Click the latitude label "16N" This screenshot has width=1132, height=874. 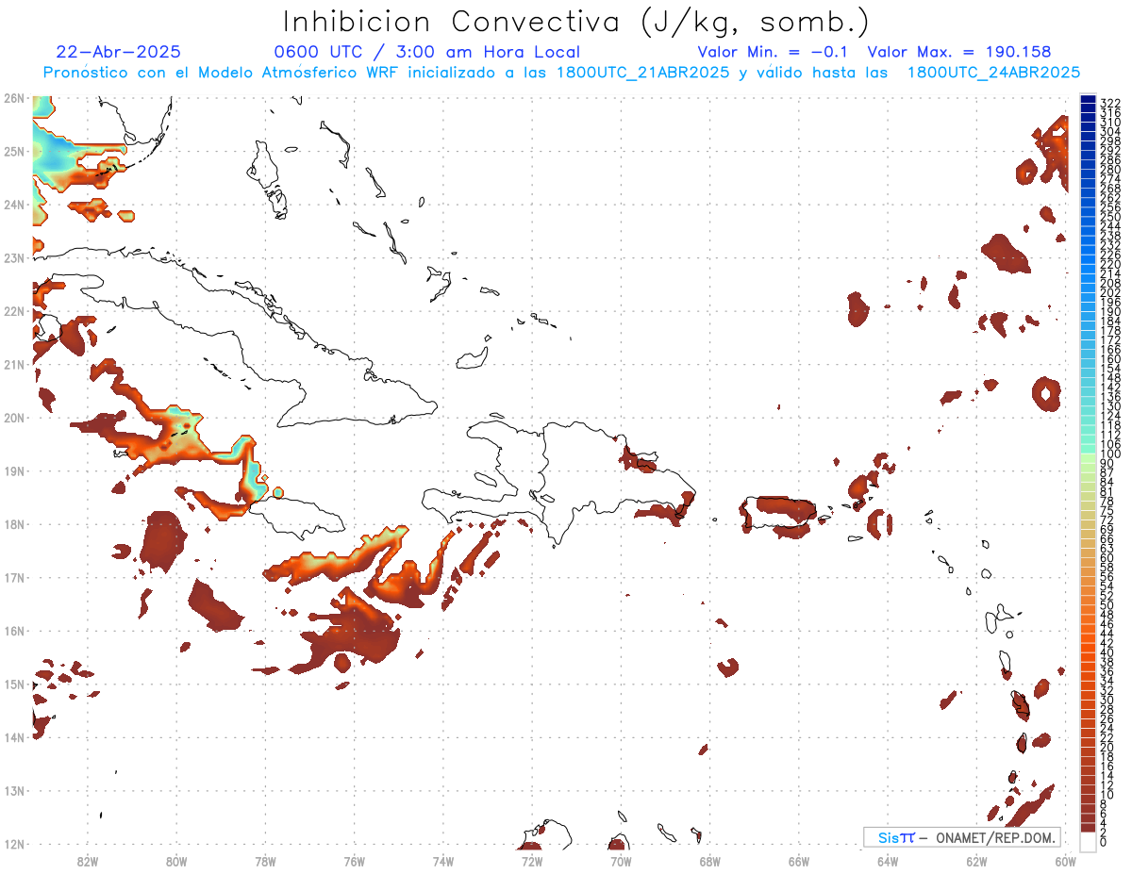[x=13, y=631]
